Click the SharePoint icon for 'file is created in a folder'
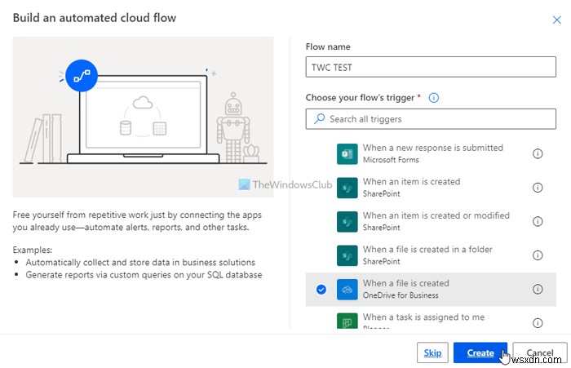571x368 pixels. point(347,255)
